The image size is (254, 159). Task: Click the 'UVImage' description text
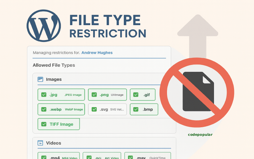click(x=117, y=95)
